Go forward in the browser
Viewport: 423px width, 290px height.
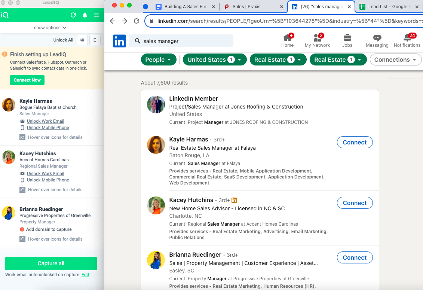coord(125,21)
